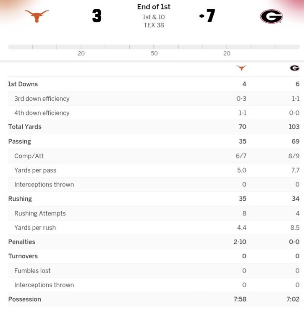
Task: Click the Georgia Bulldogs logo in header
Action: [271, 16]
